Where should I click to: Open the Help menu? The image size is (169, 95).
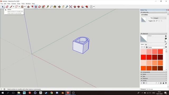coord(33,4)
